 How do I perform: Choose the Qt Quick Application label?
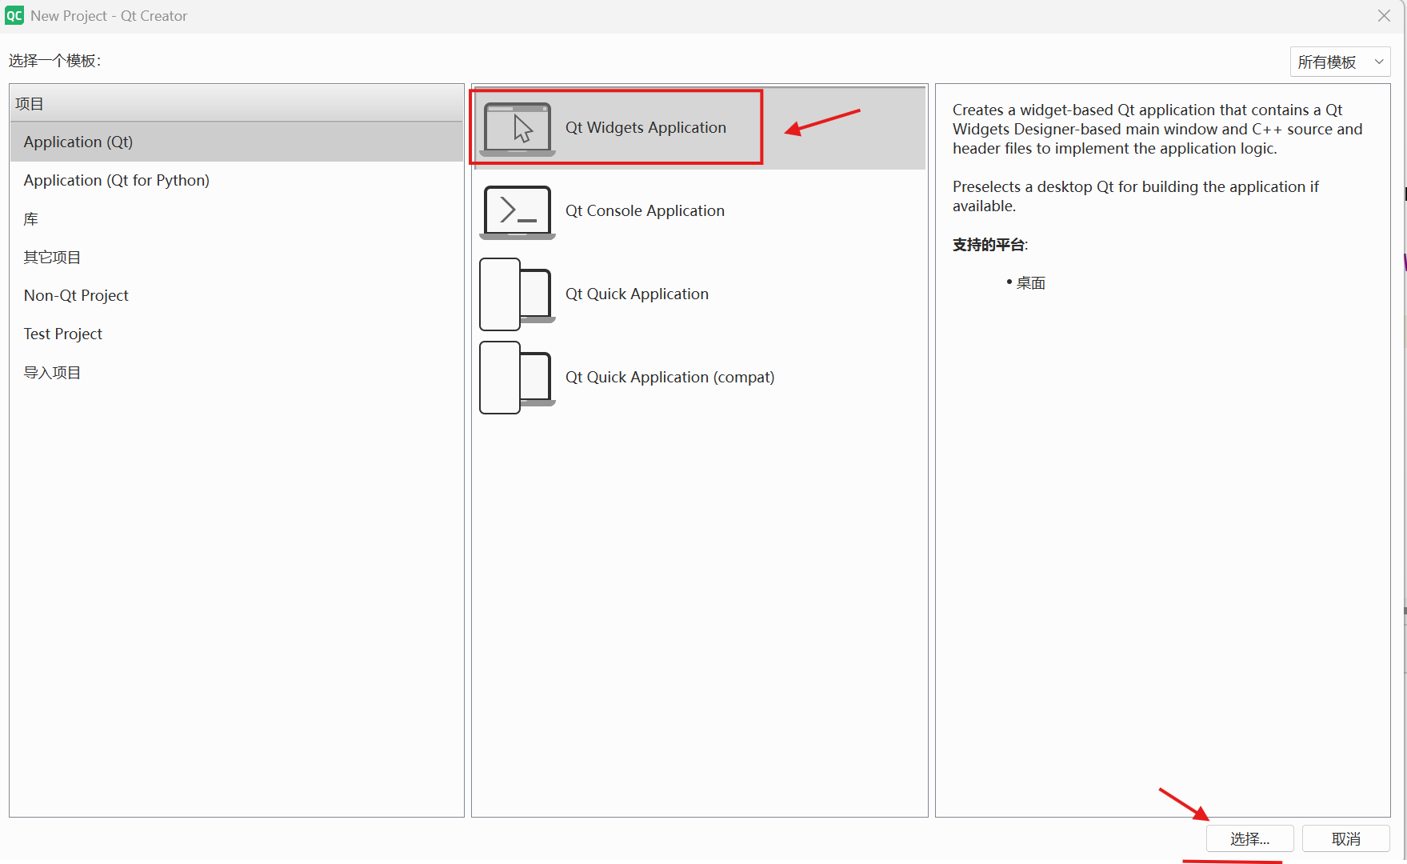(x=637, y=294)
